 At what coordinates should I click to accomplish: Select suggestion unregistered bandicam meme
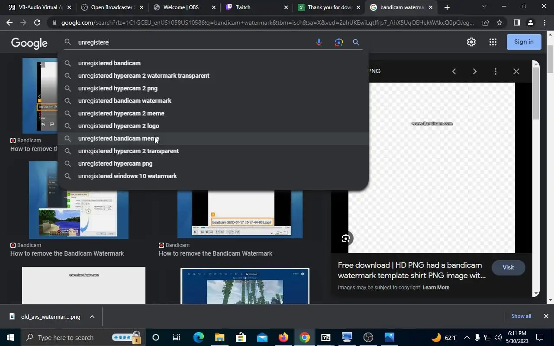[x=213, y=138]
